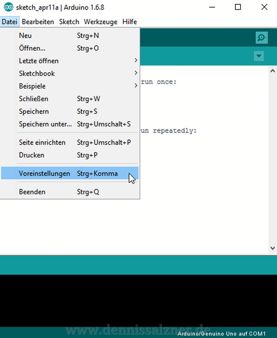The width and height of the screenshot is (277, 338).
Task: Open the Werkzeuge menu
Action: pos(101,22)
